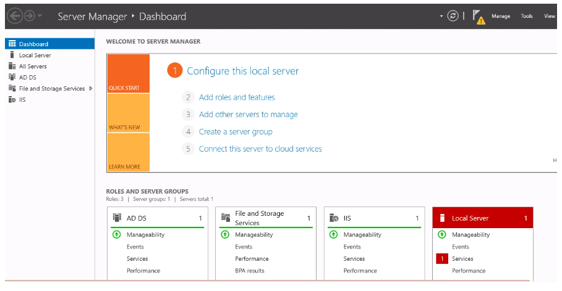Open the Tools menu
The height and width of the screenshot is (291, 562).
coord(527,16)
